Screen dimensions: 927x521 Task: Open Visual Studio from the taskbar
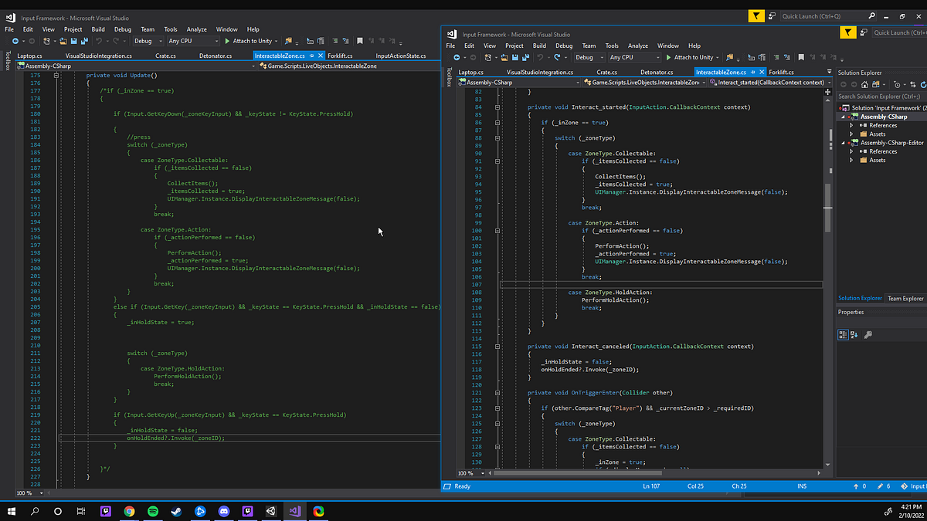click(x=294, y=511)
